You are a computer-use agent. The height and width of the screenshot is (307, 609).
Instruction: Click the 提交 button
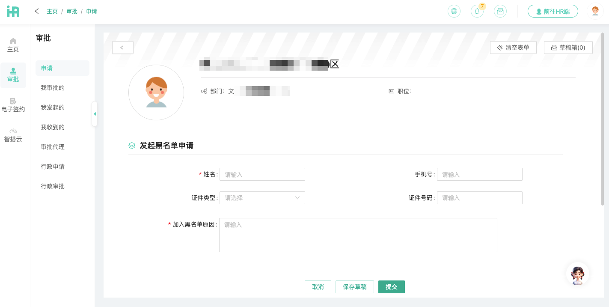click(392, 287)
